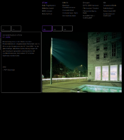Screen dimensions: 124x140
Task: Open Filmmuseum Potsdam project
Action: pyautogui.click(x=91, y=8)
